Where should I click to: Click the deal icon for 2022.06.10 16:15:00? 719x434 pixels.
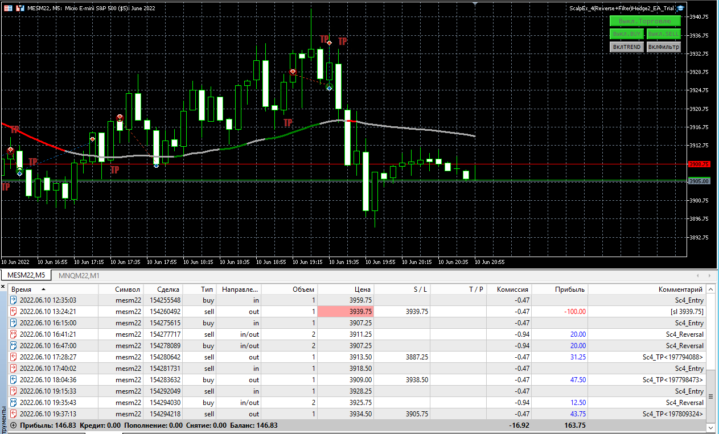point(14,323)
